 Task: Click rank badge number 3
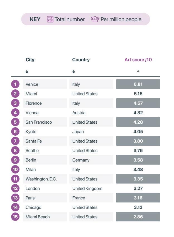coord(15,103)
